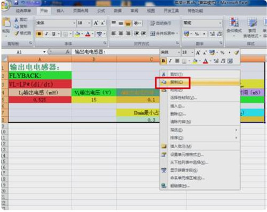Choose Insert Comment in the context menu
267x212 pixels.
200,146
